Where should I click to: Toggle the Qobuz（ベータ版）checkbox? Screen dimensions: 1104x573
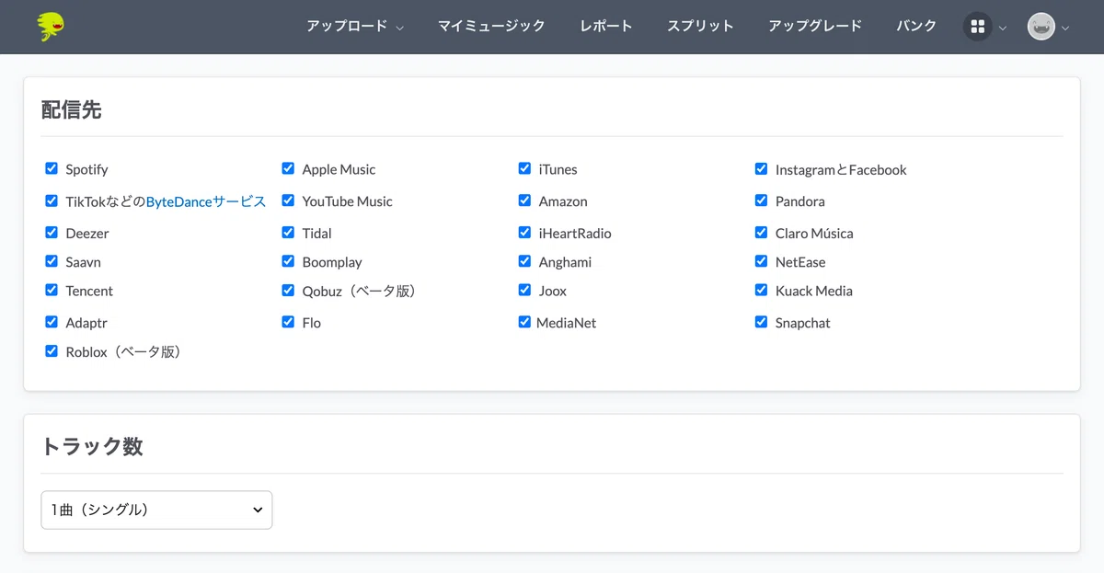pyautogui.click(x=288, y=290)
